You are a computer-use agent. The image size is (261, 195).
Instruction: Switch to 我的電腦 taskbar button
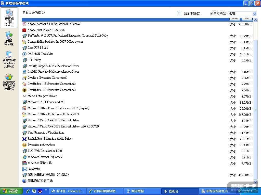(143, 191)
